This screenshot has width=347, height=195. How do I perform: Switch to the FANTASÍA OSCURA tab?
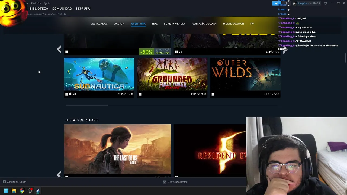pos(204,24)
